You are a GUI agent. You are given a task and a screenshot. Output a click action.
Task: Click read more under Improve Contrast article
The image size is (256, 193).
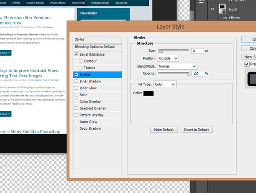(x=6, y=114)
